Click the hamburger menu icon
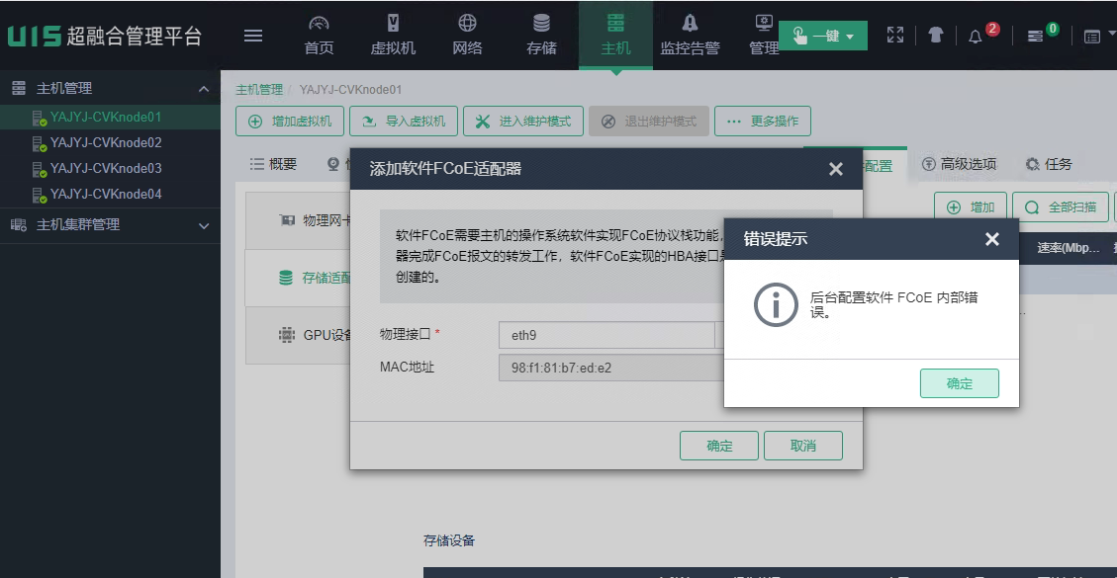 (x=253, y=36)
